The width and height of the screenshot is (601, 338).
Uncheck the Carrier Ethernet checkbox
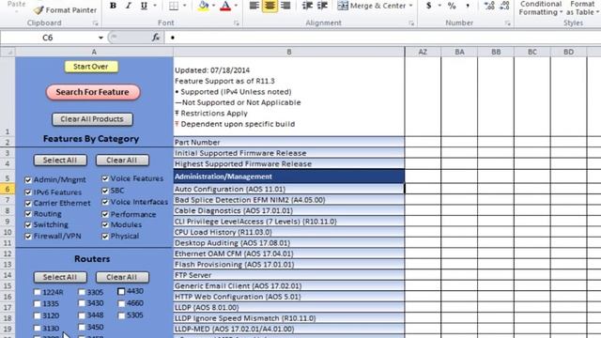point(28,203)
